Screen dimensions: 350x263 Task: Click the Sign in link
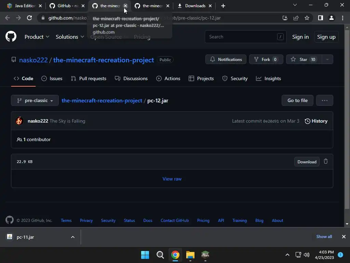click(x=300, y=37)
